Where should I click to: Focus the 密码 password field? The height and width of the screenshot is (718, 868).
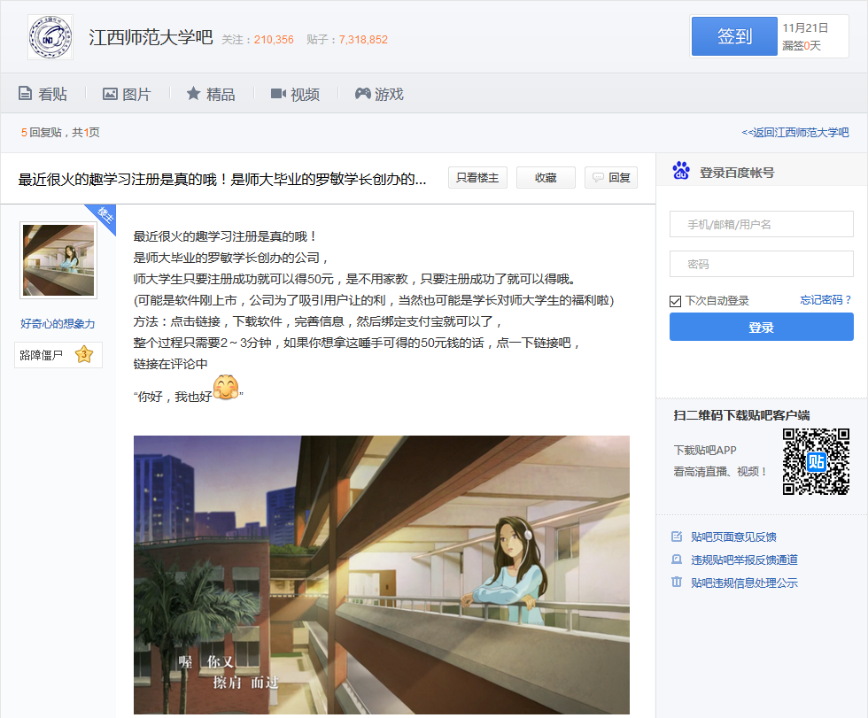point(761,264)
